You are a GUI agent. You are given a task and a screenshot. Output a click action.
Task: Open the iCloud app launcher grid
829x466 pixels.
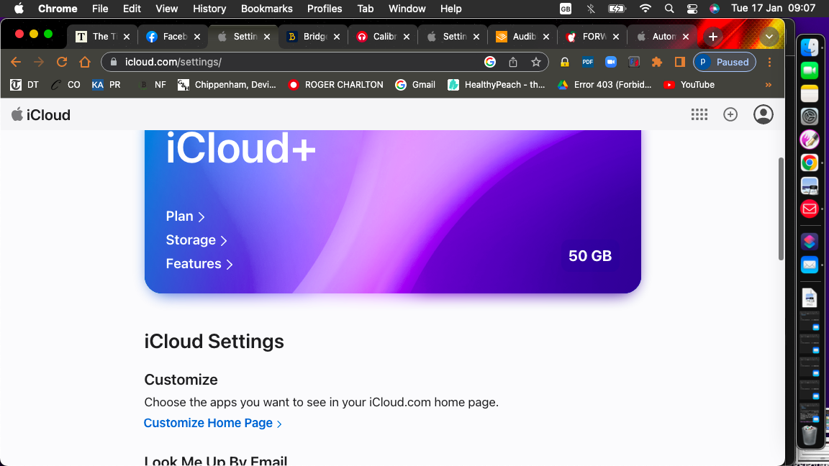tap(699, 114)
